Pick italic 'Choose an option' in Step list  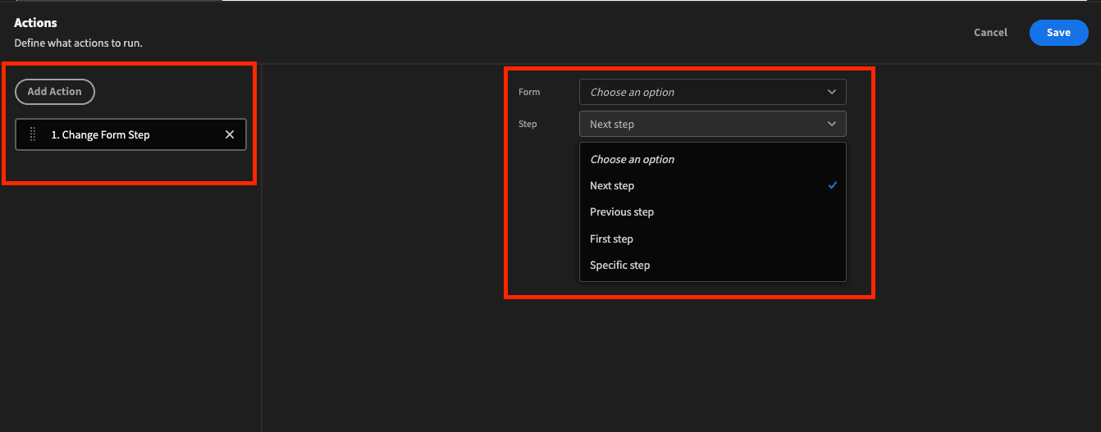click(632, 159)
